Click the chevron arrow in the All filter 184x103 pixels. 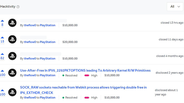(179, 7)
